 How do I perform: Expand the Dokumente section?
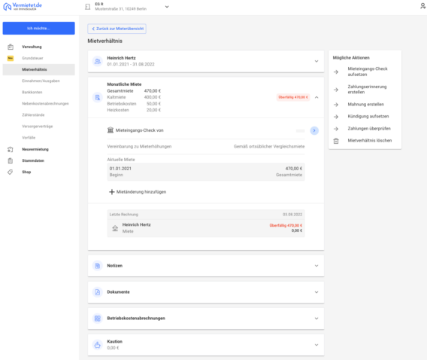click(x=316, y=292)
